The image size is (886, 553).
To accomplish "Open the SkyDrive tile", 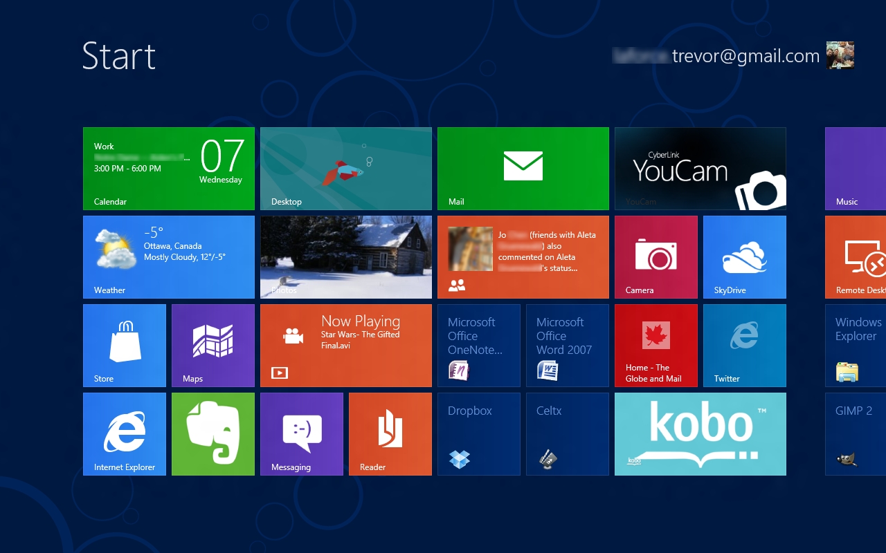I will [x=745, y=257].
